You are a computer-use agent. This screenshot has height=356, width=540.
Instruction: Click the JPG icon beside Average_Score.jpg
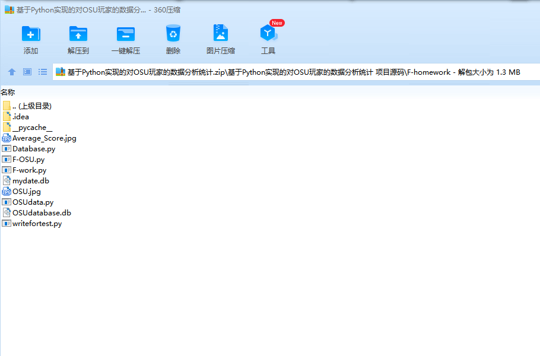click(7, 138)
